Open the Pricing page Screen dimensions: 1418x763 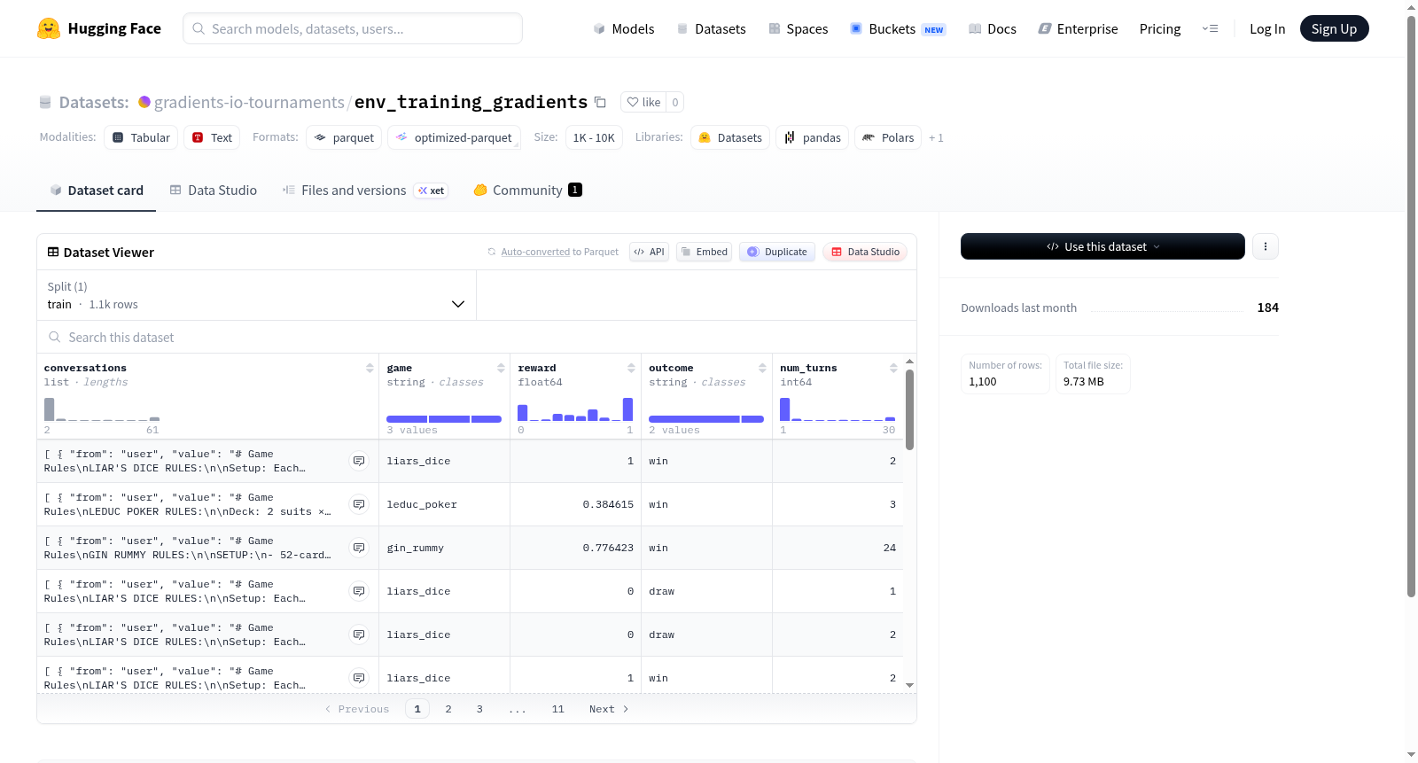[1160, 28]
